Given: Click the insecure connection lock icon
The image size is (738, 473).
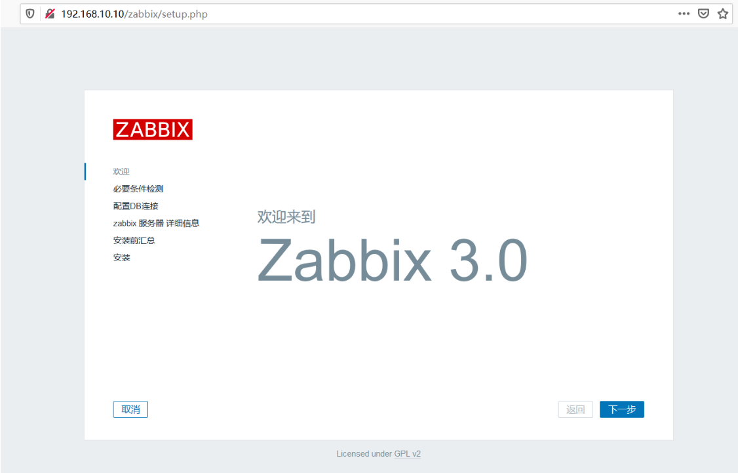Looking at the screenshot, I should coord(50,14).
